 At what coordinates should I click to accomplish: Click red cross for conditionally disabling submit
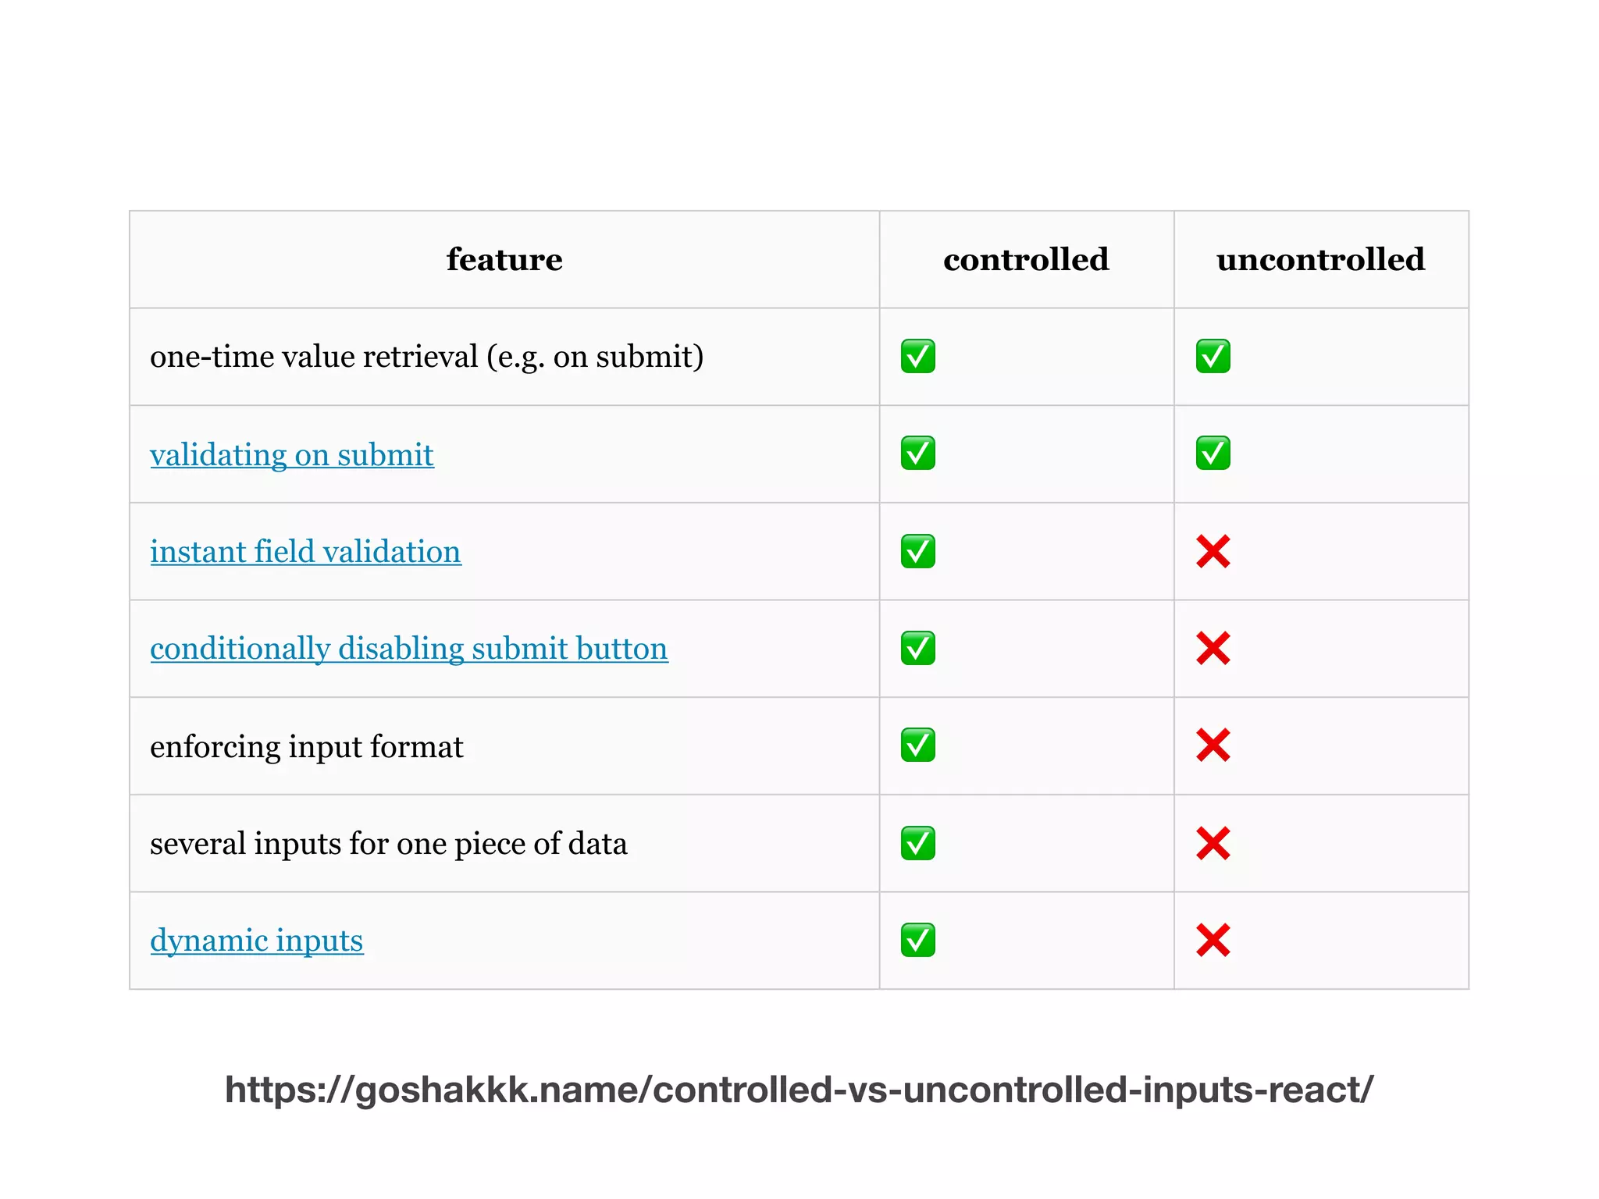tap(1213, 648)
